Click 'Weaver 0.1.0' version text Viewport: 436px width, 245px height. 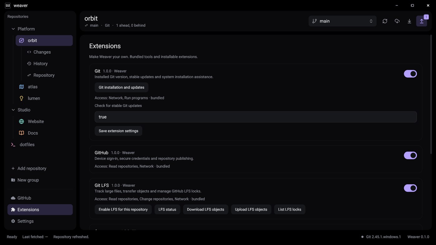point(418,237)
